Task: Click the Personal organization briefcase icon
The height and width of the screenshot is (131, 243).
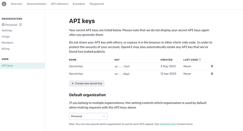Action: coord(3,25)
